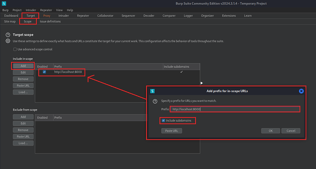Screen dimensions: 316x169
Task: Click Include subdomains column header
Action: (181, 67)
